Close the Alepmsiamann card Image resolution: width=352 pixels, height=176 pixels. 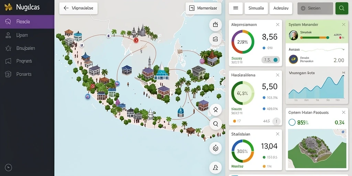click(277, 25)
